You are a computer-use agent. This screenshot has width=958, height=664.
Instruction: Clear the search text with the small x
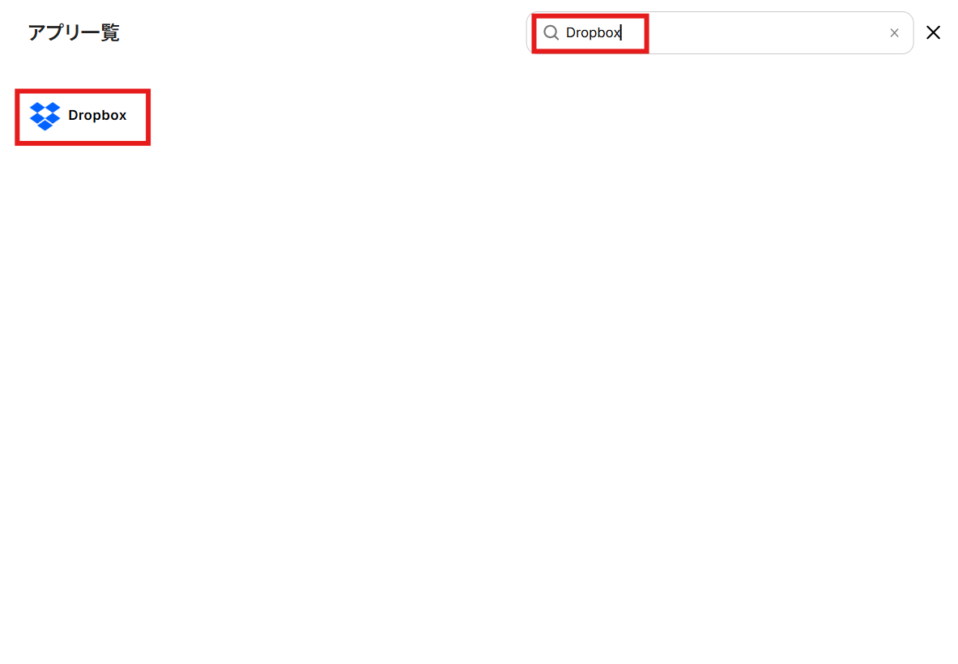tap(894, 33)
